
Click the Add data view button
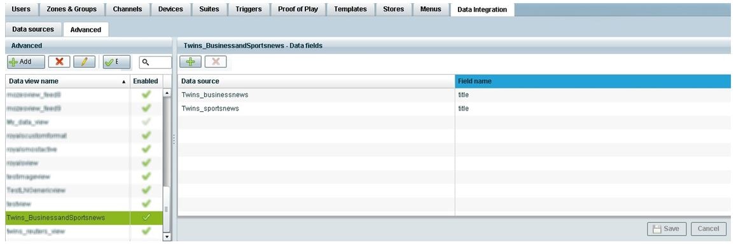pos(26,62)
